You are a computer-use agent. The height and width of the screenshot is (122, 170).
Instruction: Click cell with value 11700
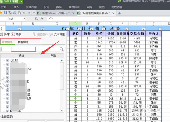pyautogui.click(x=111, y=43)
